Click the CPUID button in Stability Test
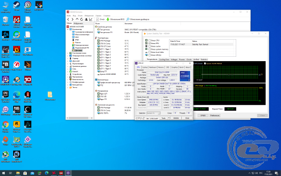The image size is (281, 176). coord(203,115)
